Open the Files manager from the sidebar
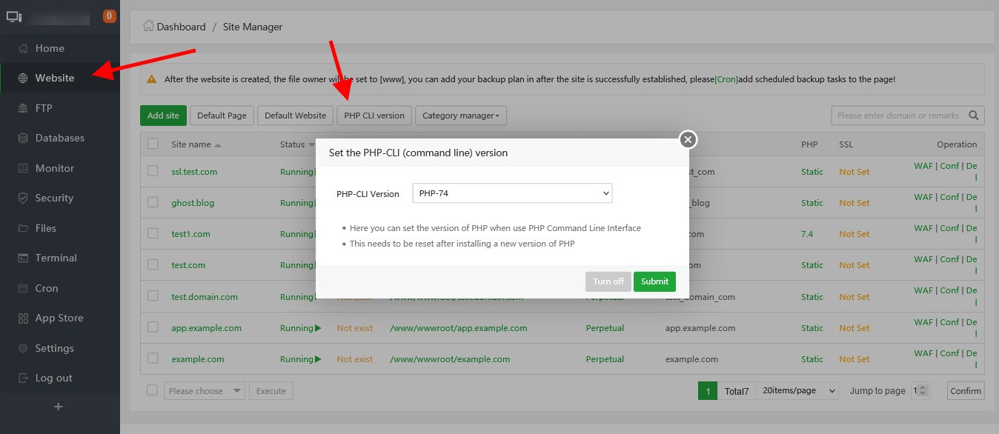999x434 pixels. point(44,228)
